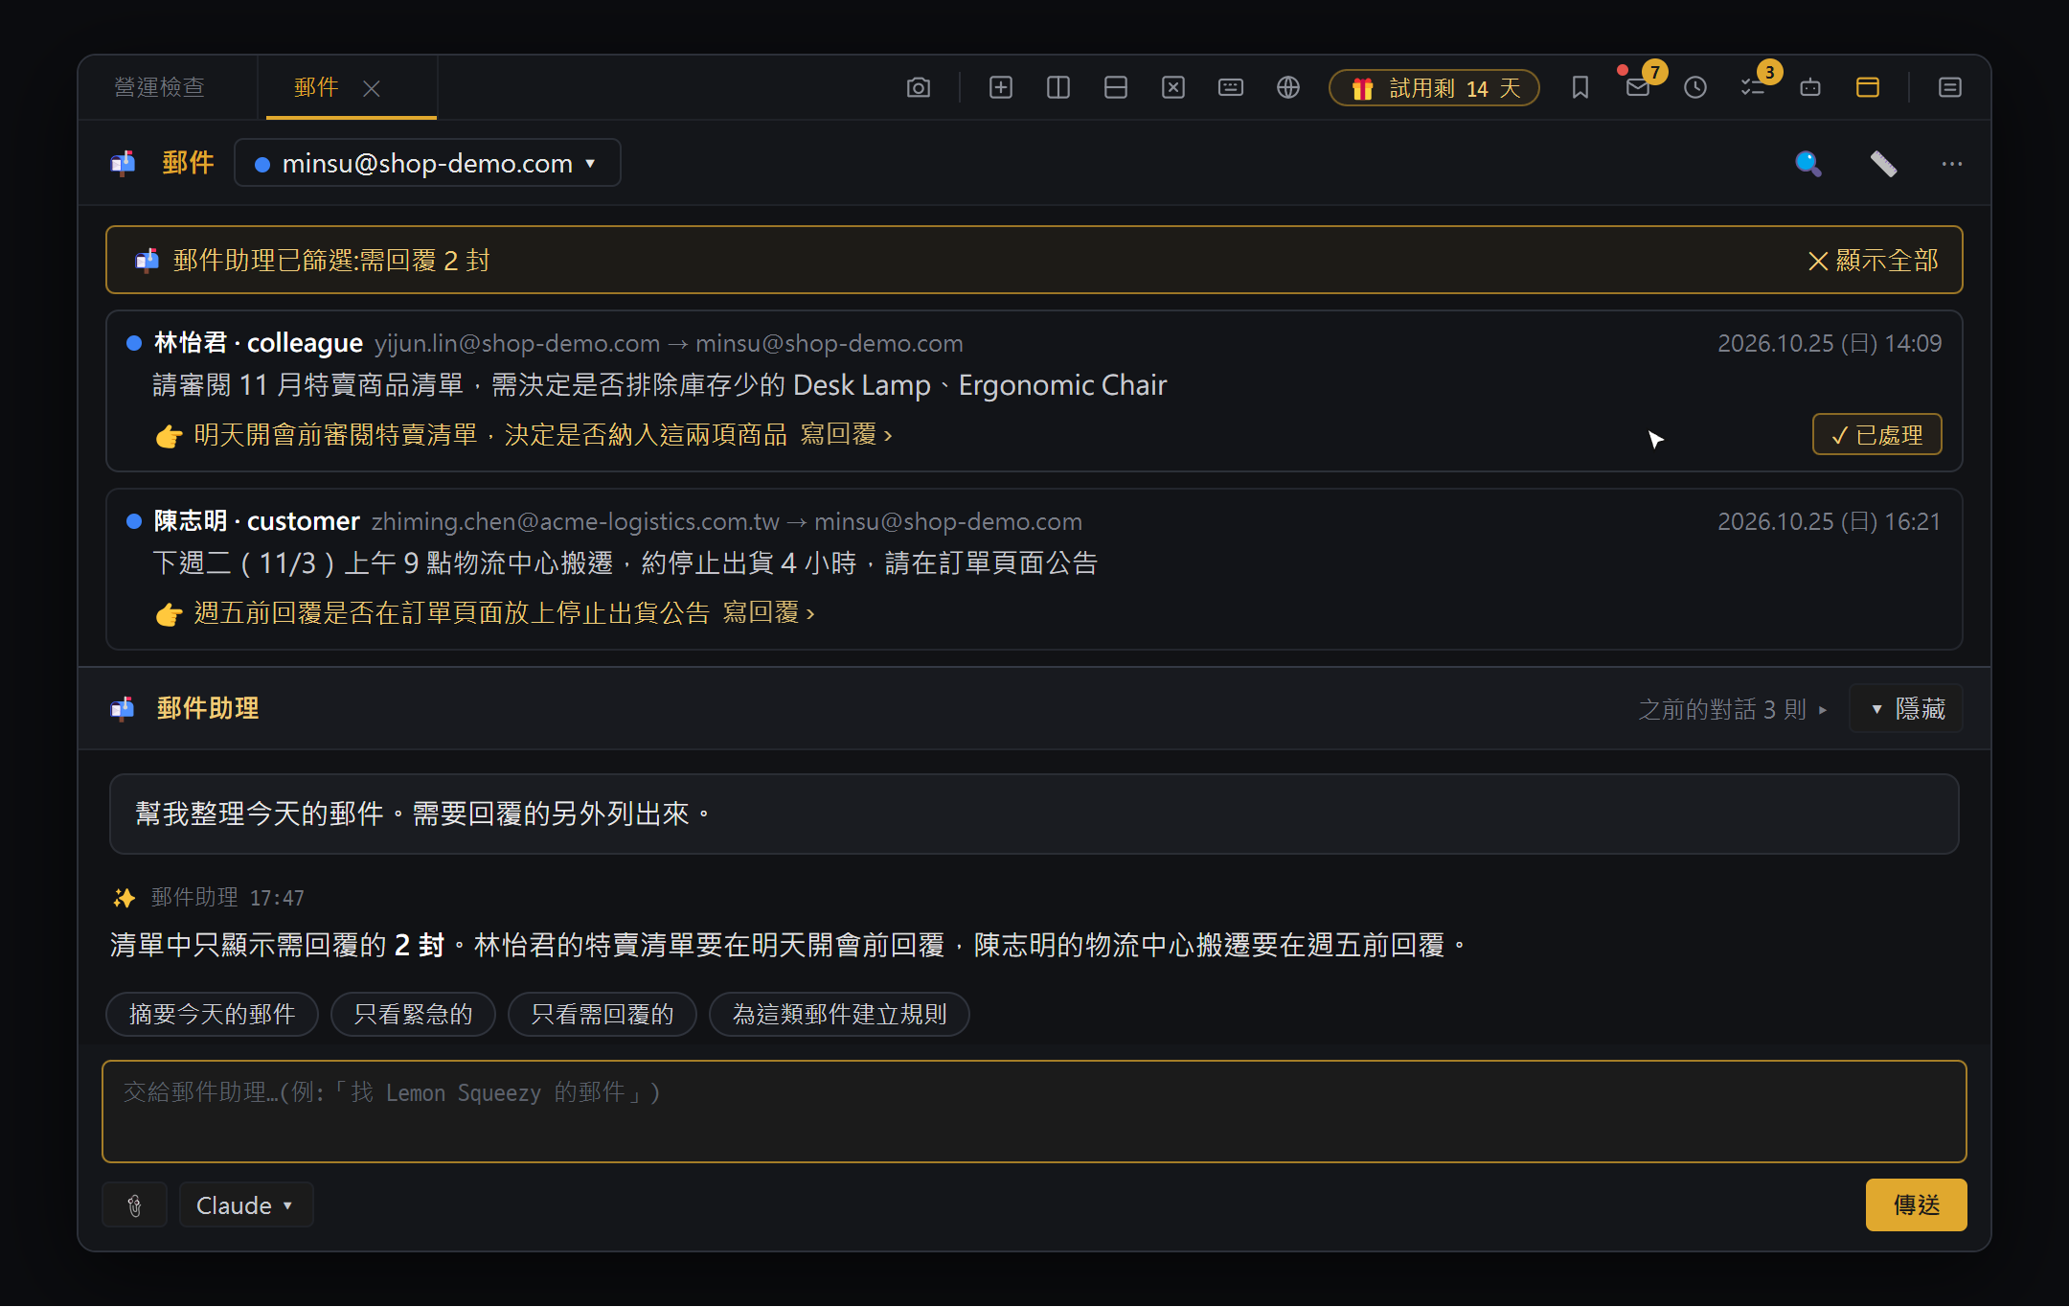Viewport: 2069px width, 1307px height.
Task: Click 寫回覆 for 林怡君 email
Action: (846, 435)
